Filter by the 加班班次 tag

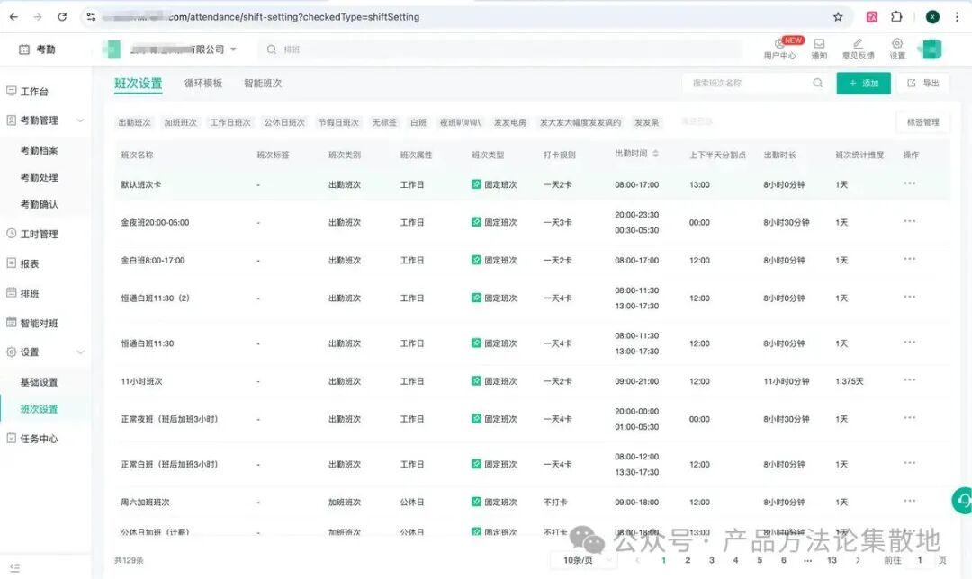tap(180, 122)
